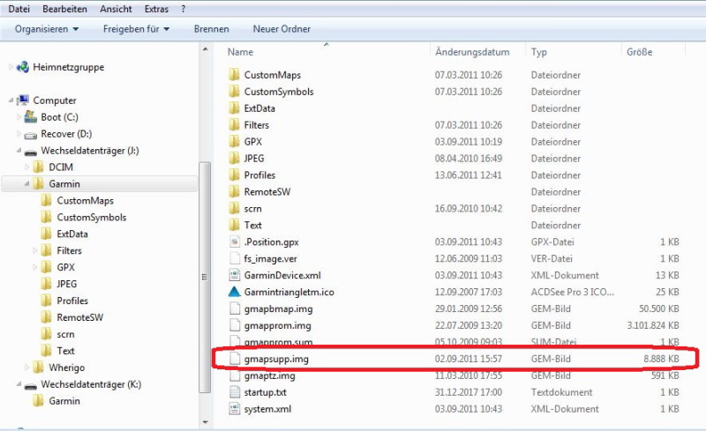This screenshot has width=706, height=431.
Task: Open the Bearbeiten menu
Action: (64, 9)
